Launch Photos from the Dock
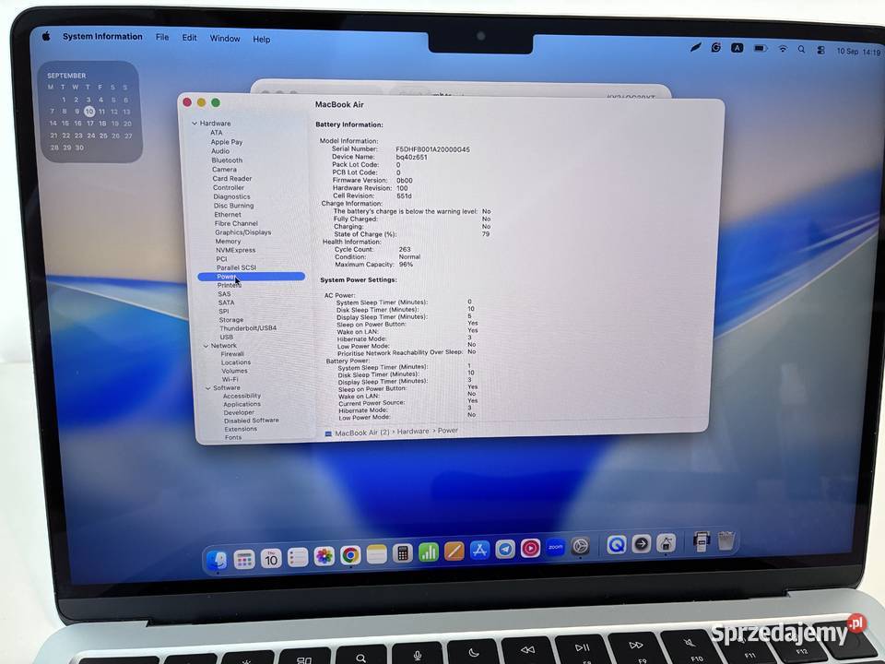This screenshot has width=885, height=664. pos(324,556)
